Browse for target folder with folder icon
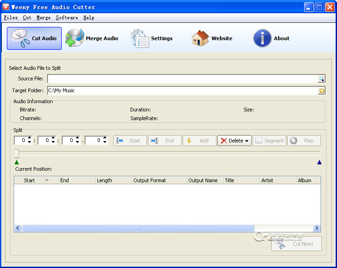The image size is (337, 268). pyautogui.click(x=321, y=91)
